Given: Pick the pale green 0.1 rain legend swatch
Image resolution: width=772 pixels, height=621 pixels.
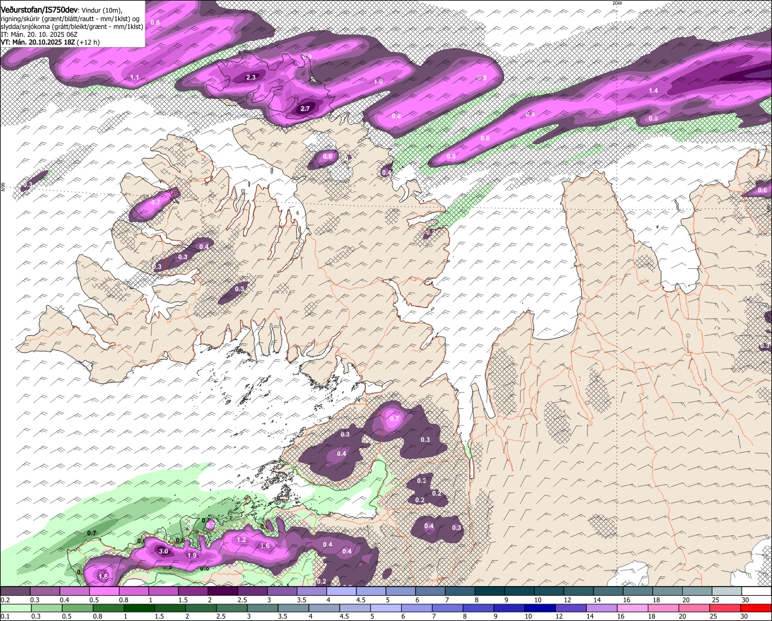Looking at the screenshot, I should (15, 608).
